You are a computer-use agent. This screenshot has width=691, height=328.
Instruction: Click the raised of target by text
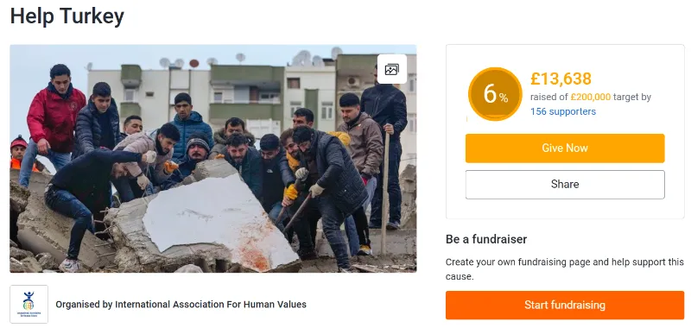click(591, 97)
